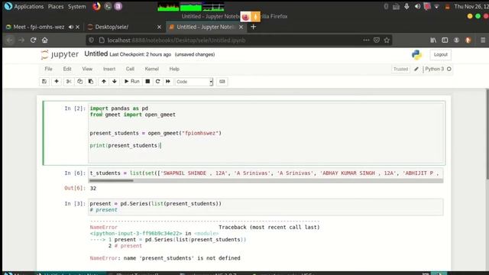Interrupt the kernel with the stop icon
Screen dimensions: 489x275
coord(147,82)
